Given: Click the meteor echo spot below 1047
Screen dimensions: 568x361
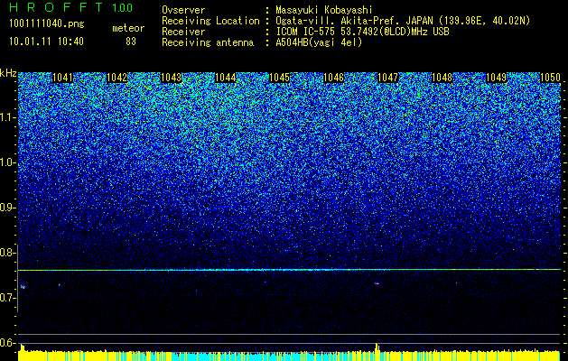Looking at the screenshot, I should (377, 283).
